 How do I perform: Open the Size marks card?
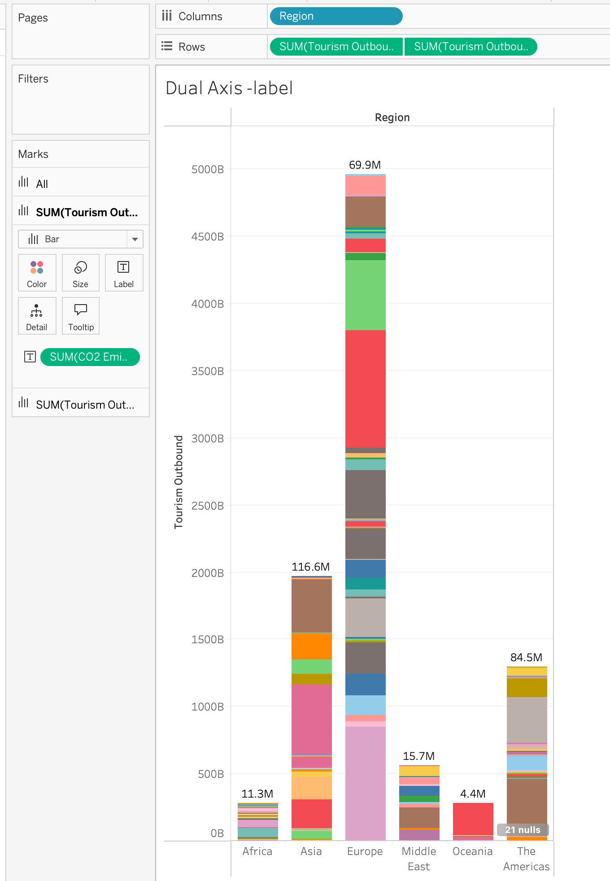(x=80, y=273)
